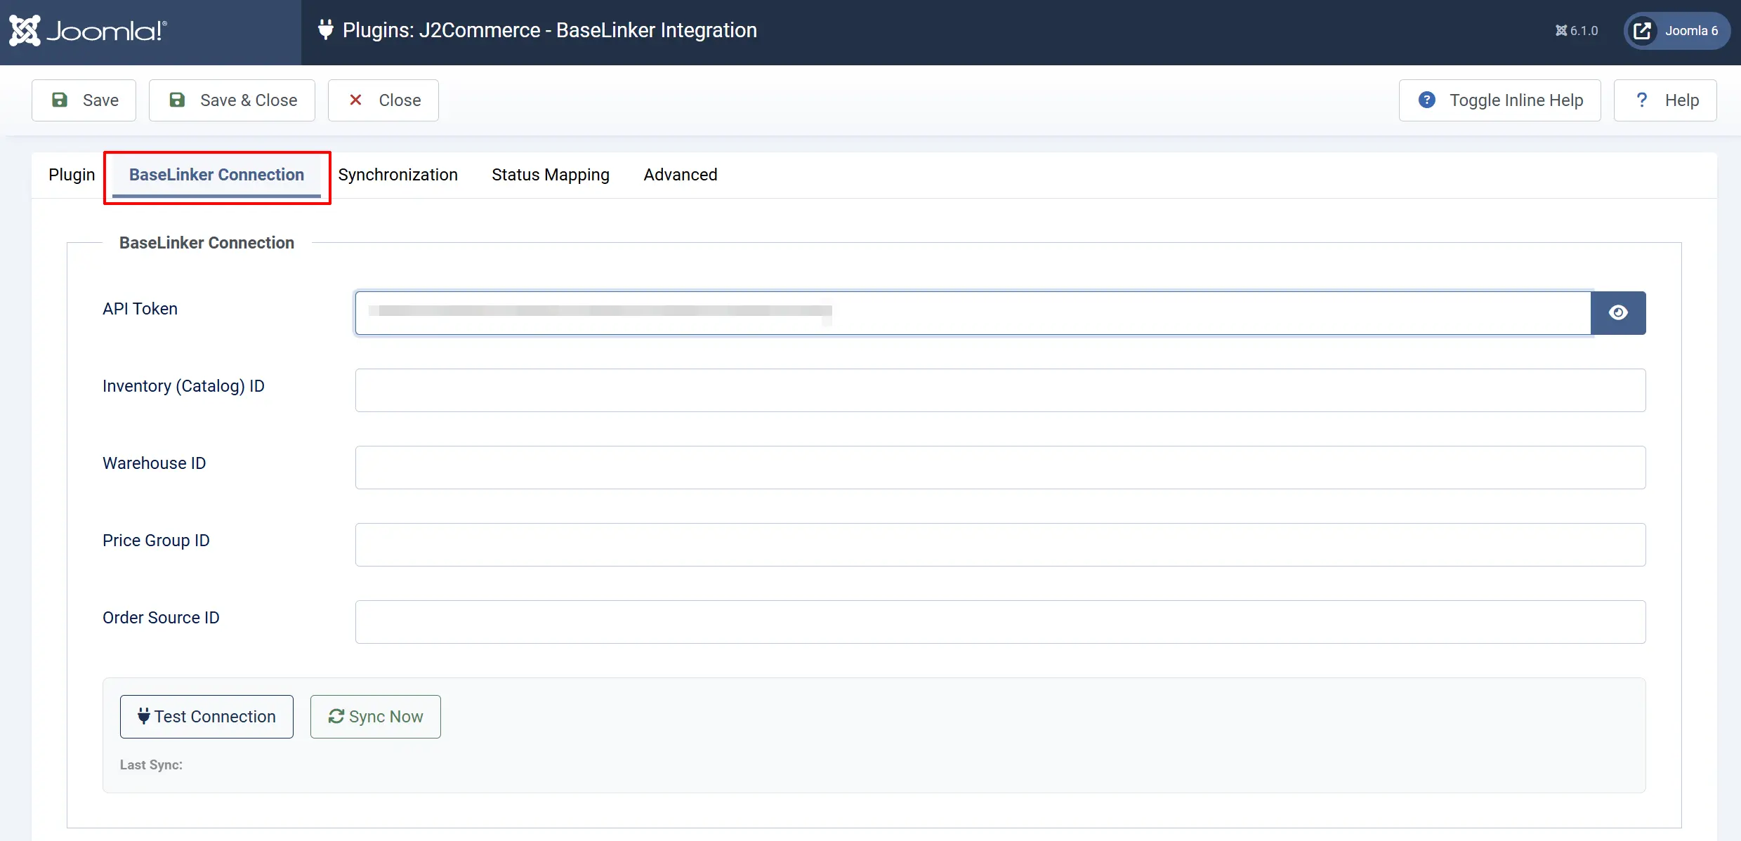Viewport: 1741px width, 841px height.
Task: Click the Order Source ID label
Action: click(161, 618)
